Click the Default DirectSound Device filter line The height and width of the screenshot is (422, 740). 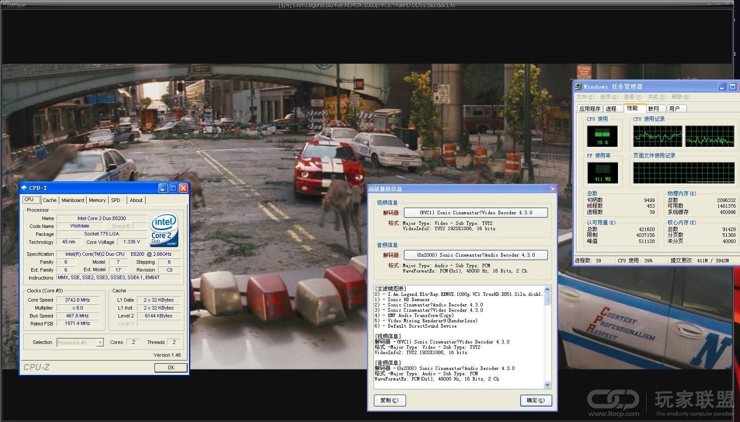tap(416, 326)
